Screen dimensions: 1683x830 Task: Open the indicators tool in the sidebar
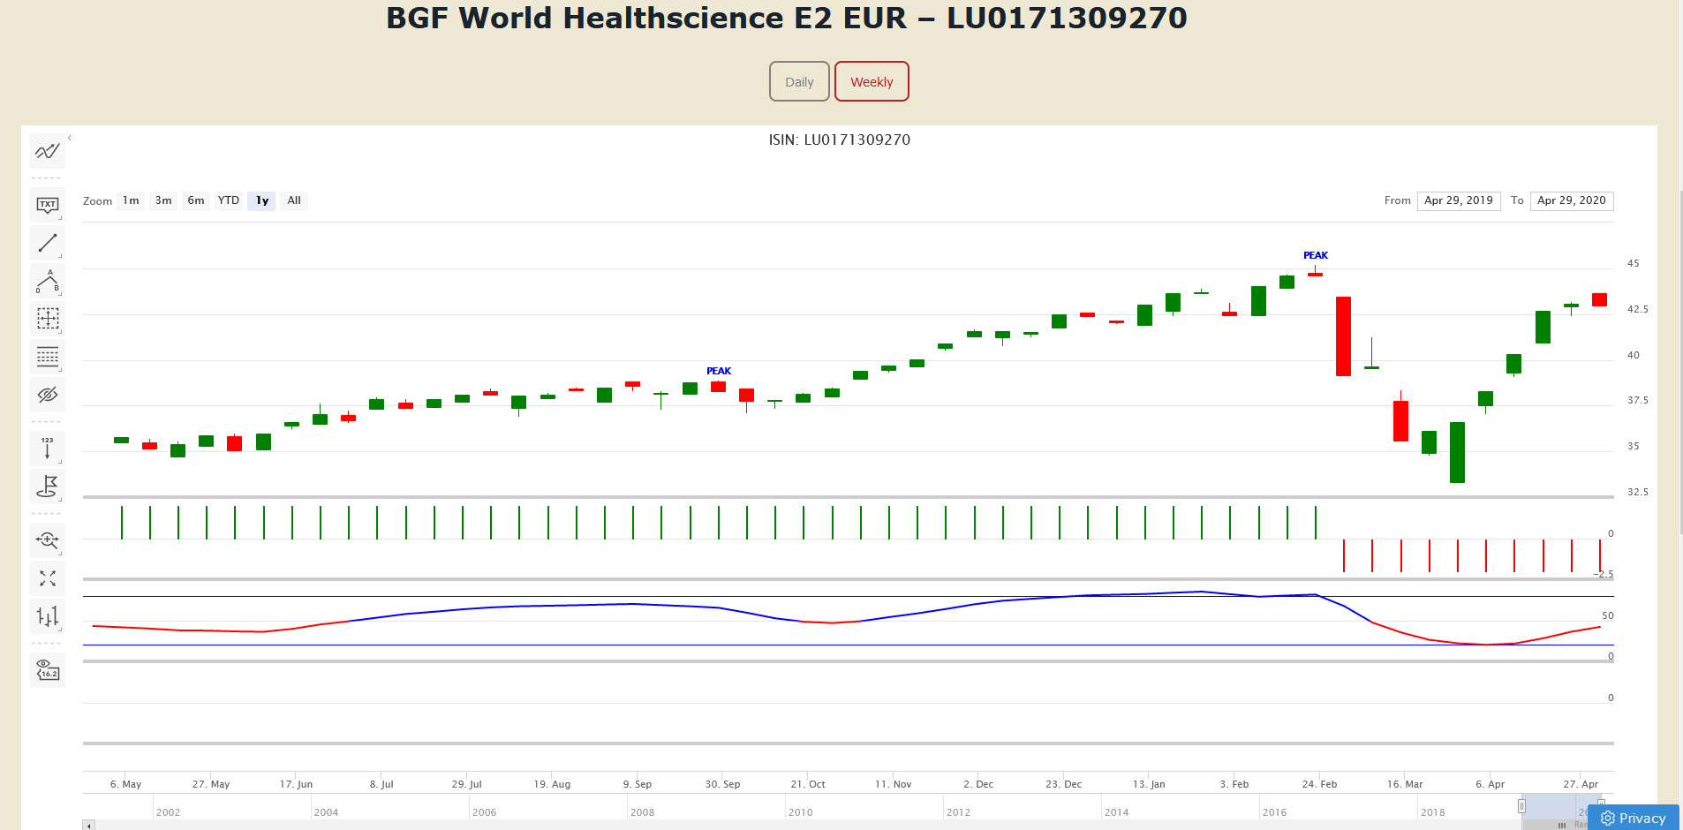[47, 151]
